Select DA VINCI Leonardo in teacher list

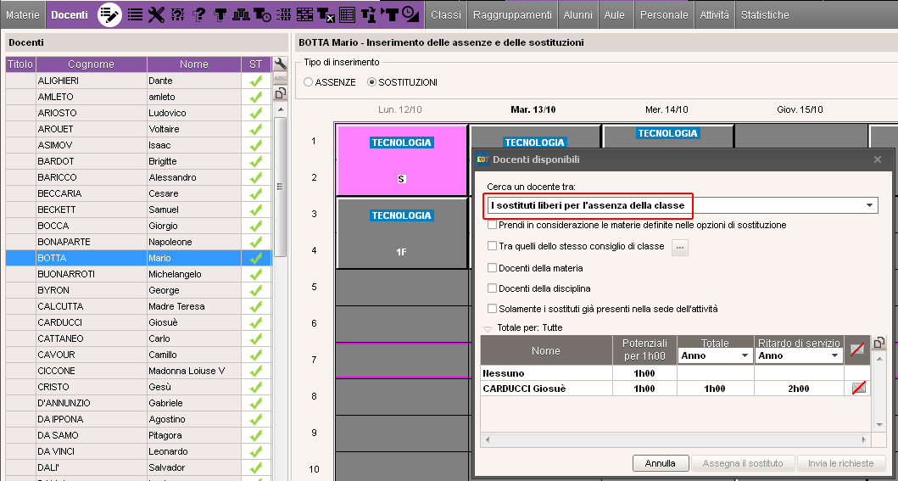[x=137, y=451]
